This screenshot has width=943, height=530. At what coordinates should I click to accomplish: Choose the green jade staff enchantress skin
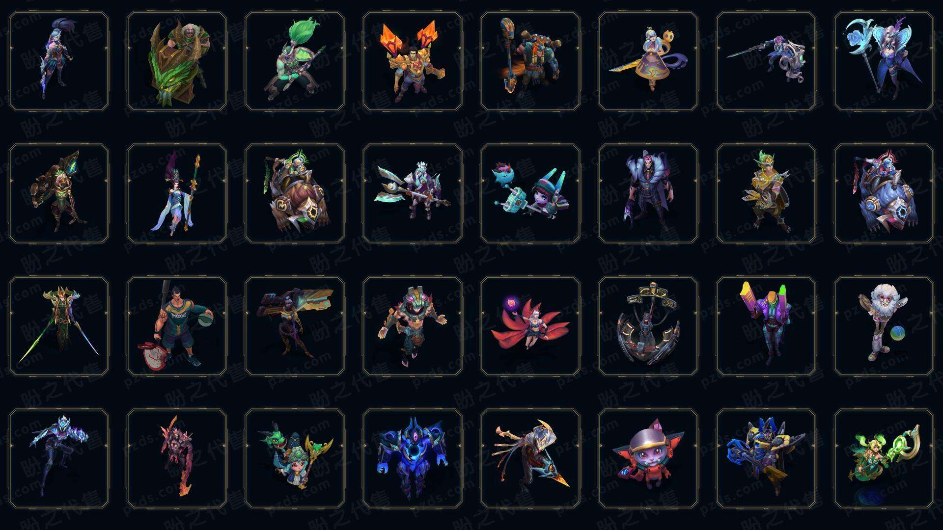pos(884,458)
